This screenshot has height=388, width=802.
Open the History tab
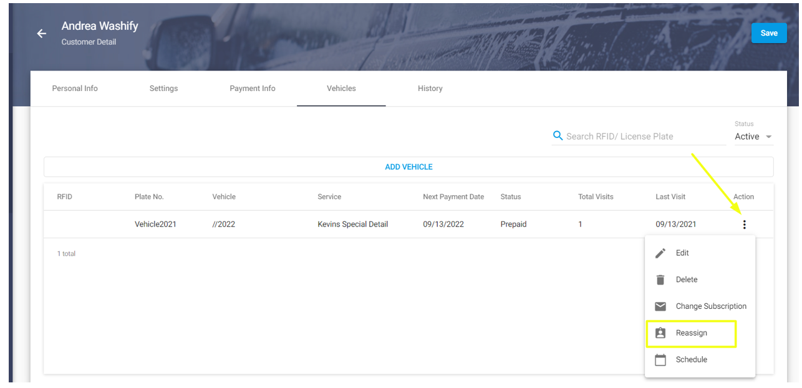(430, 88)
